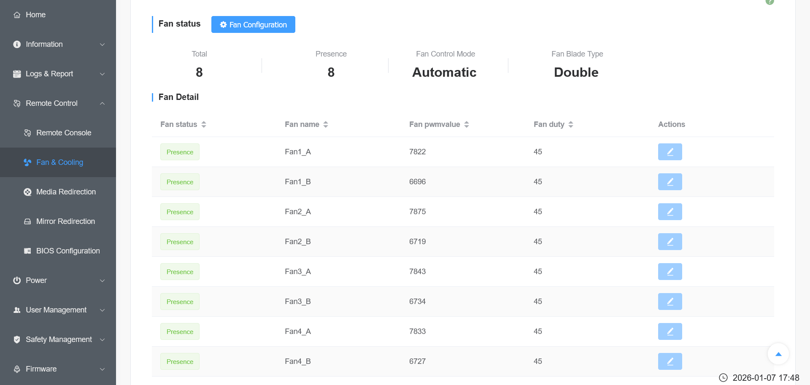Edit the Fan3_A row with the pencil icon
Screen dimensions: 810x385
[670, 272]
